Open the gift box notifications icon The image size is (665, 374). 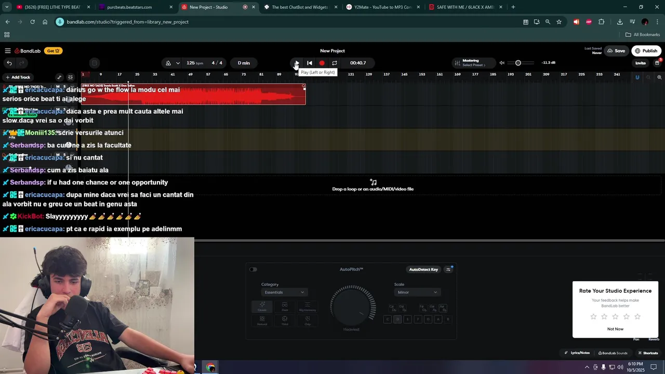click(657, 63)
